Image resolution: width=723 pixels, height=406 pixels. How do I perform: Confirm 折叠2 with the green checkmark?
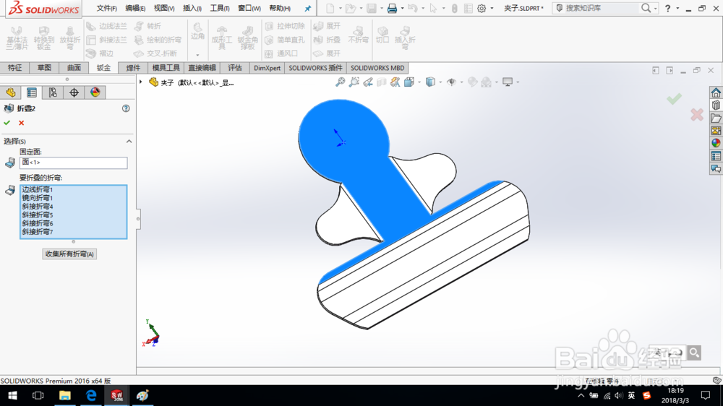click(7, 123)
